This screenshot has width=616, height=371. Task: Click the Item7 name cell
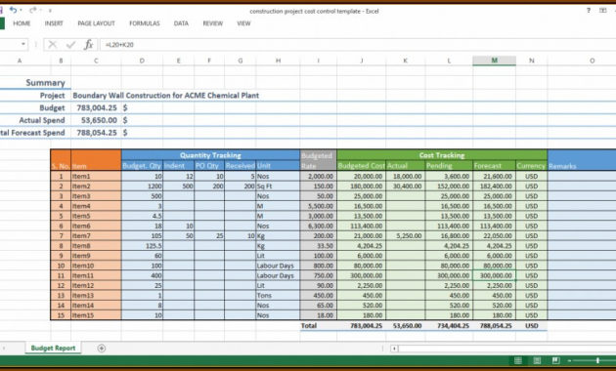click(x=96, y=236)
